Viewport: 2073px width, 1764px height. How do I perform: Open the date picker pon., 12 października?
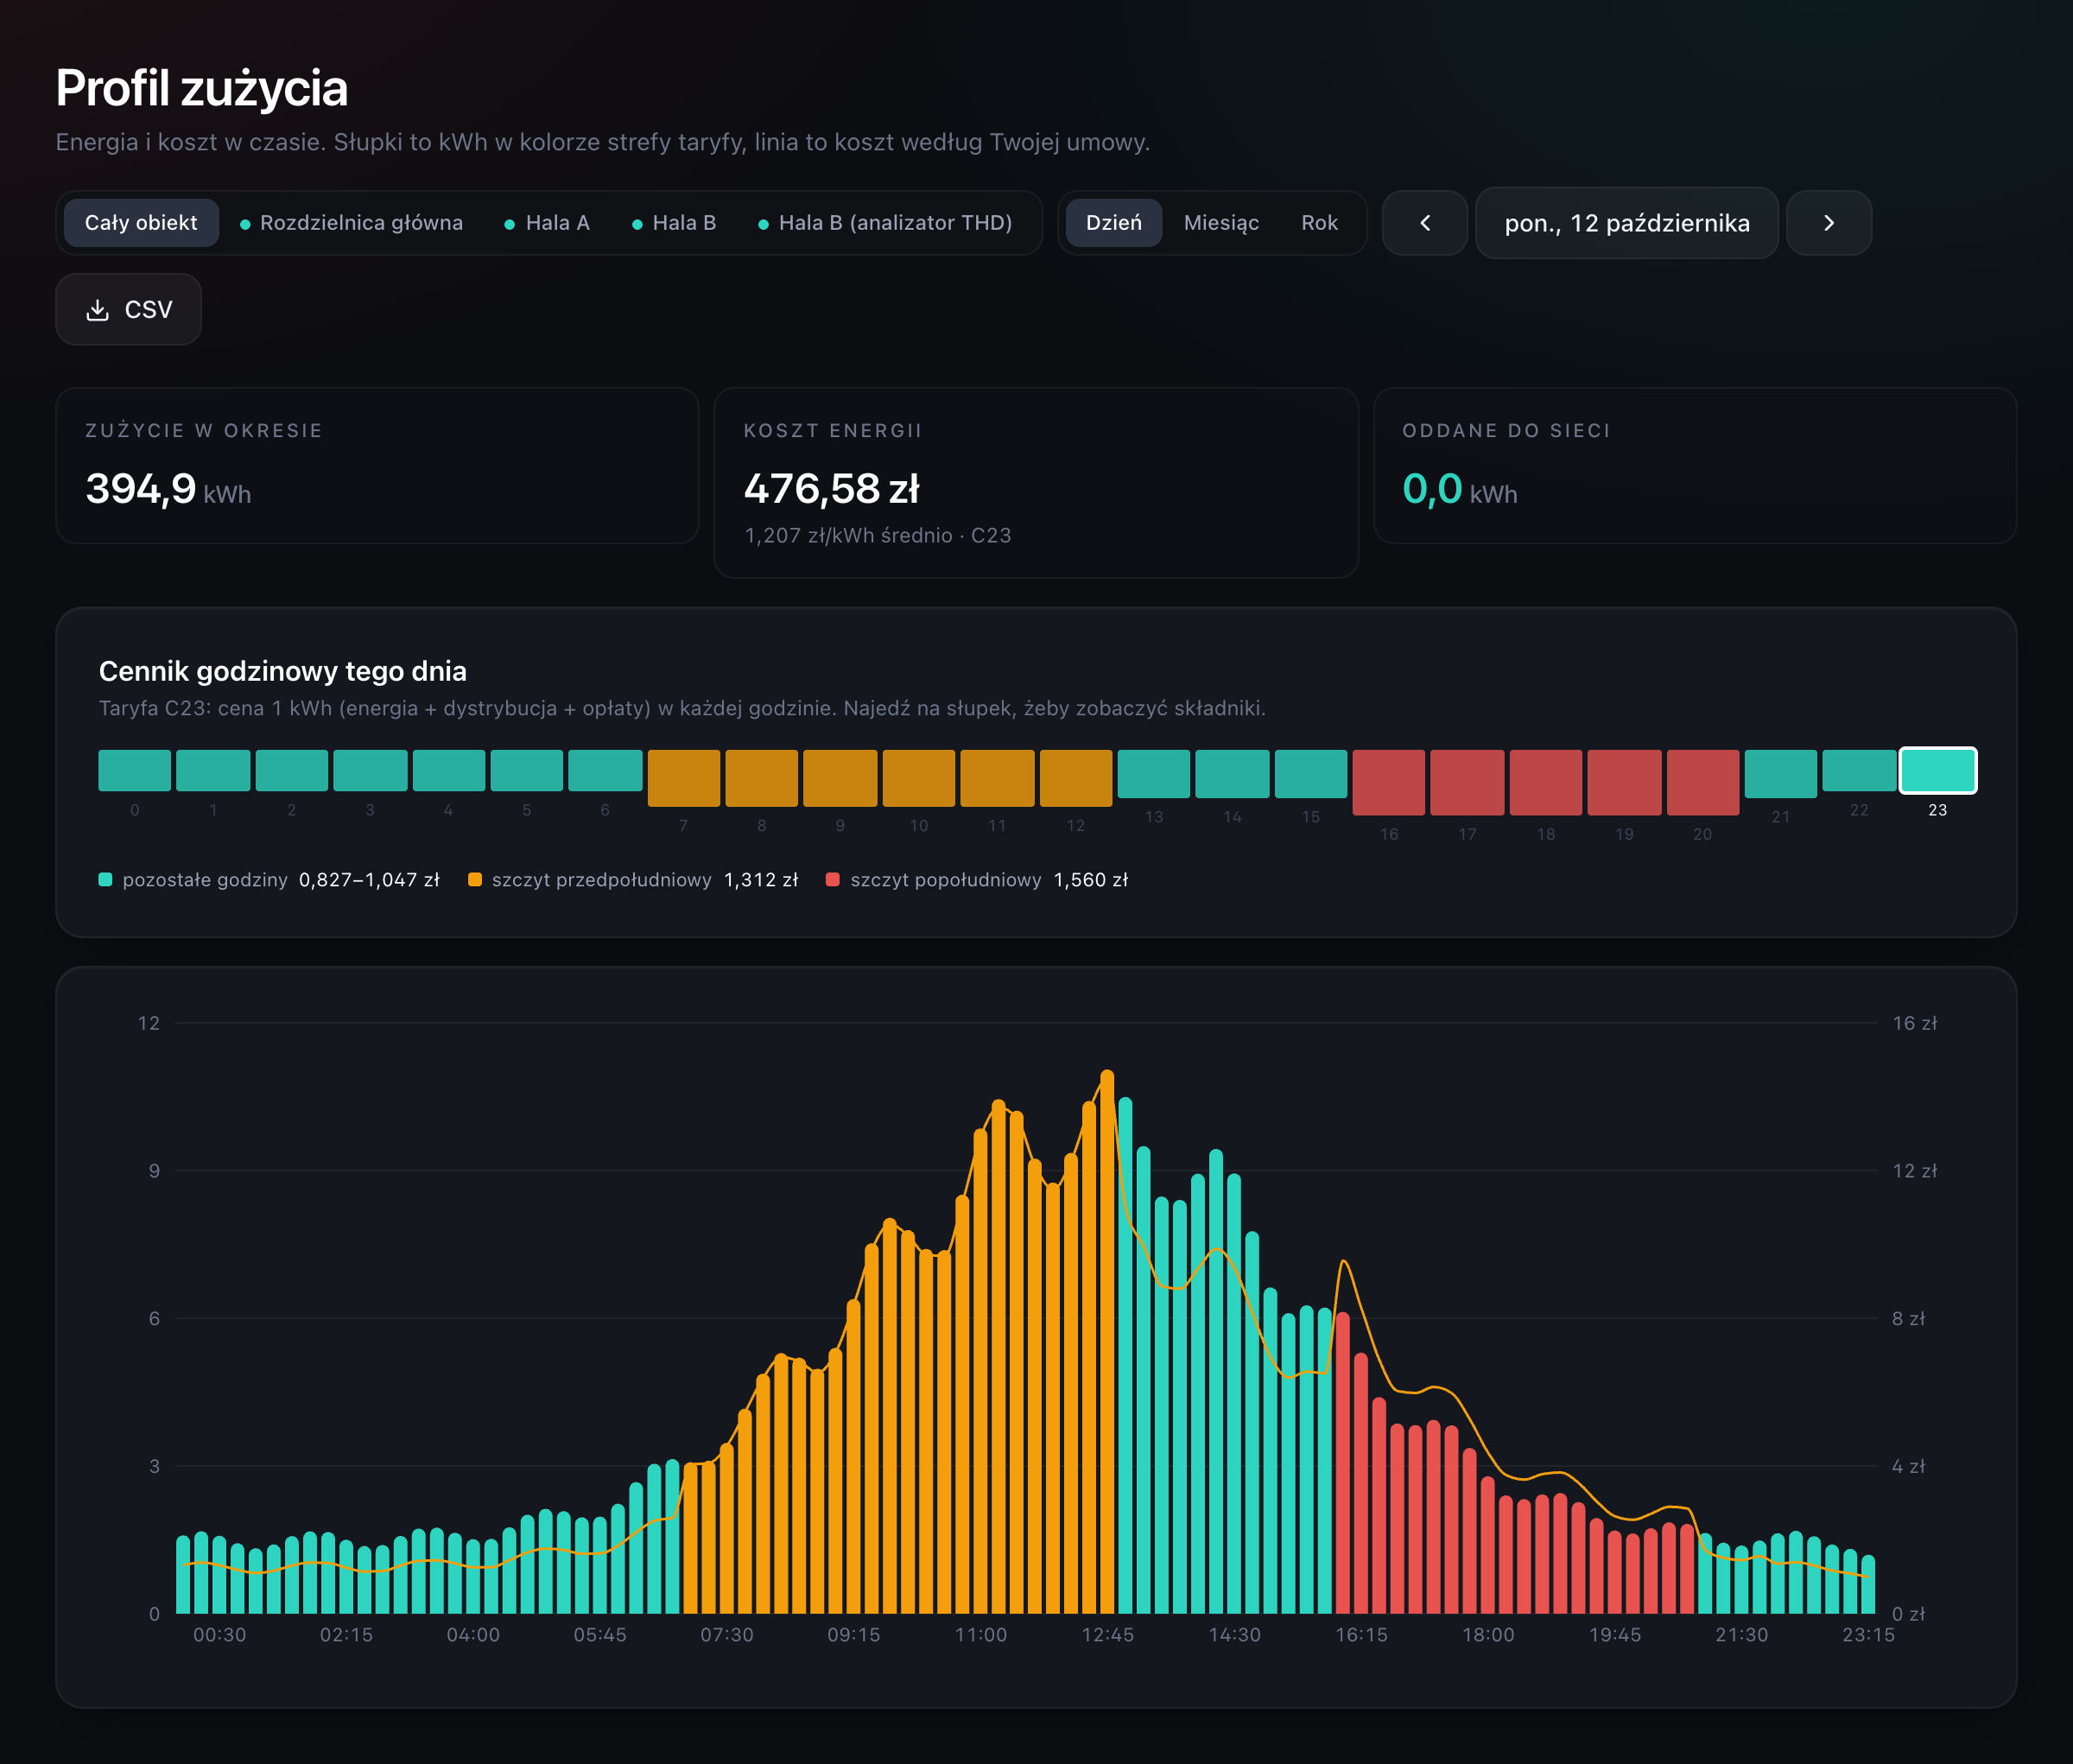coord(1627,223)
